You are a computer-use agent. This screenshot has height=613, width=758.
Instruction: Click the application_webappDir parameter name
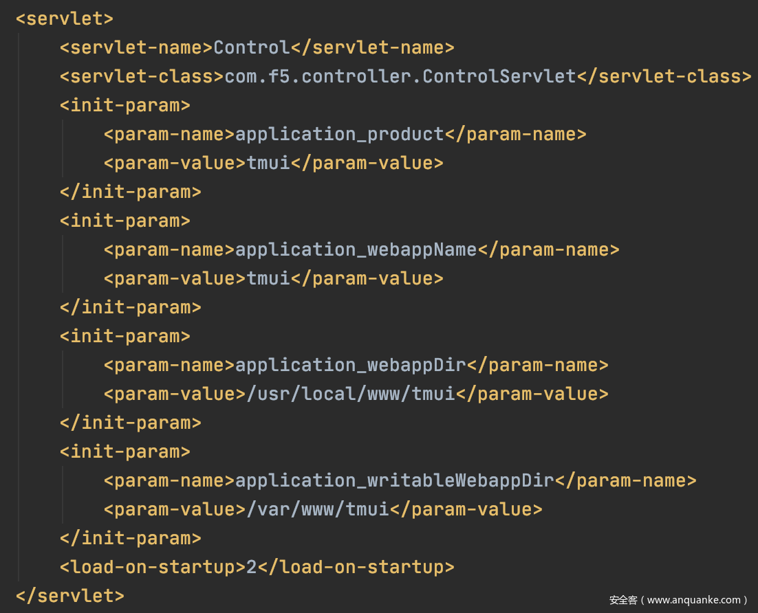[351, 365]
